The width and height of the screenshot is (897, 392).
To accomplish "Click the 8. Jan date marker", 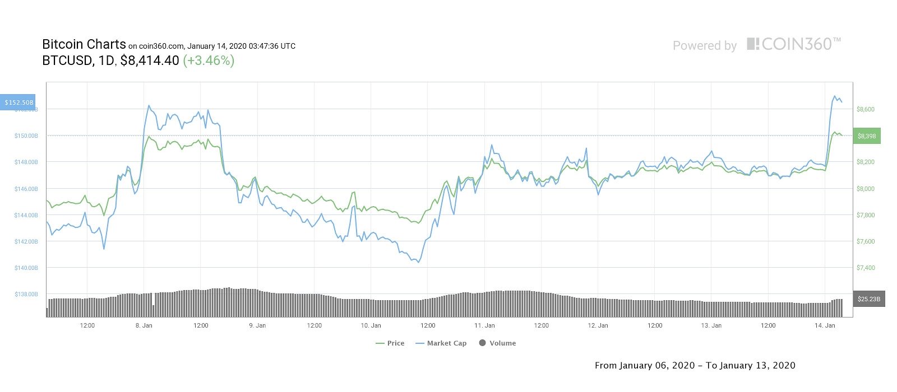I will pyautogui.click(x=144, y=325).
